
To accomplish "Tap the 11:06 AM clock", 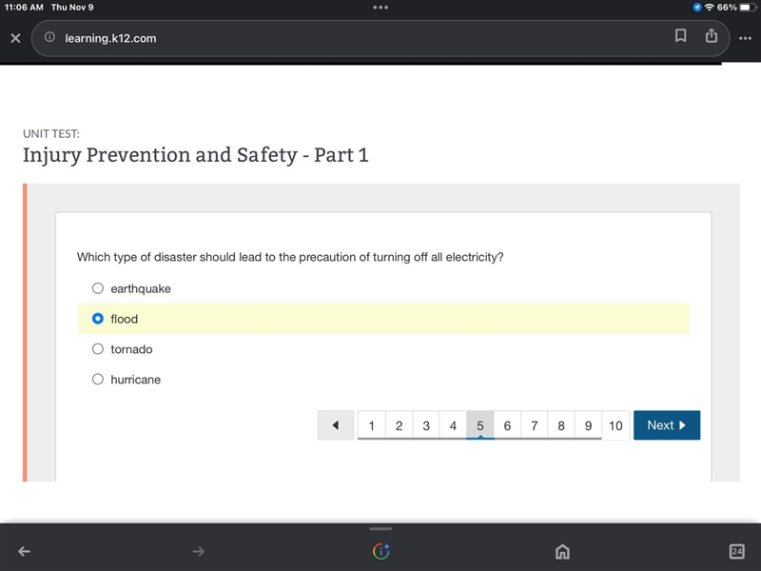I will (x=24, y=8).
